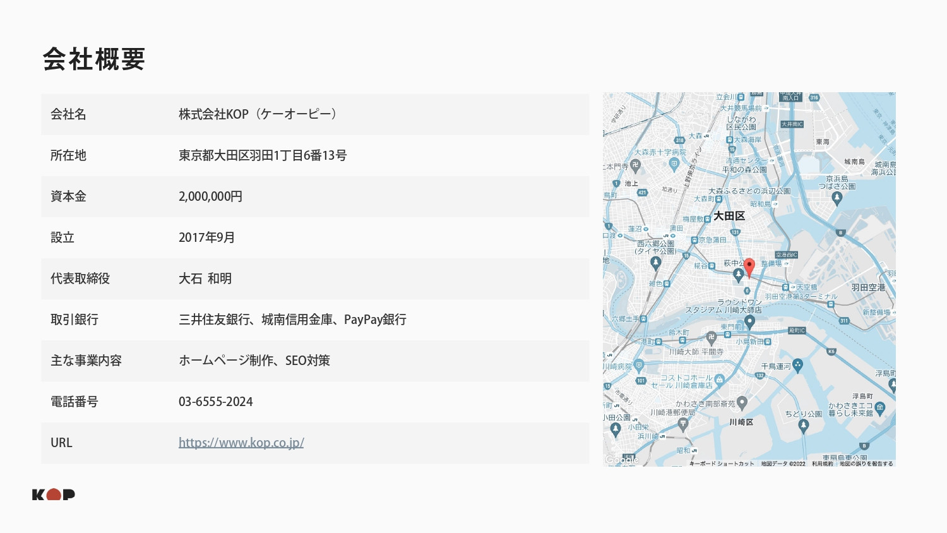
Task: Click the red KOP location marker on the map
Action: [x=749, y=265]
